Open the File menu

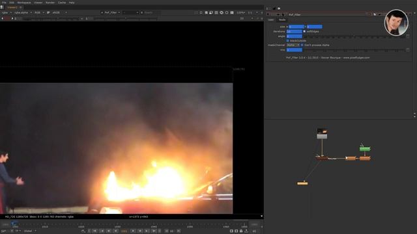(x=4, y=3)
